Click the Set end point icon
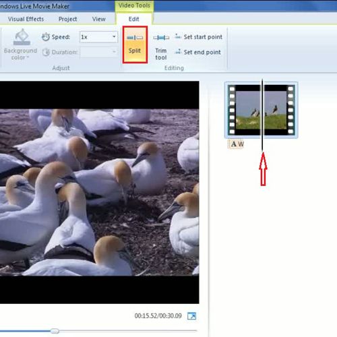 [x=178, y=52]
